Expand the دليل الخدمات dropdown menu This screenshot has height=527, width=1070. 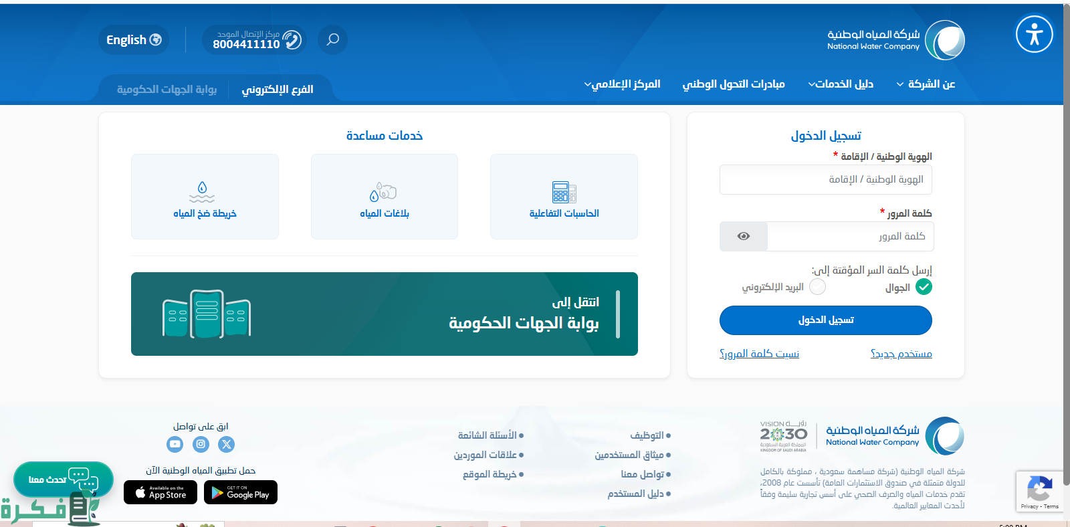tap(841, 84)
